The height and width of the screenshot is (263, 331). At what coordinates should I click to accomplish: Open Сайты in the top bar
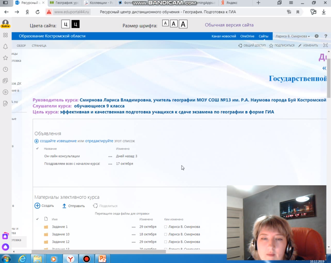point(263,36)
